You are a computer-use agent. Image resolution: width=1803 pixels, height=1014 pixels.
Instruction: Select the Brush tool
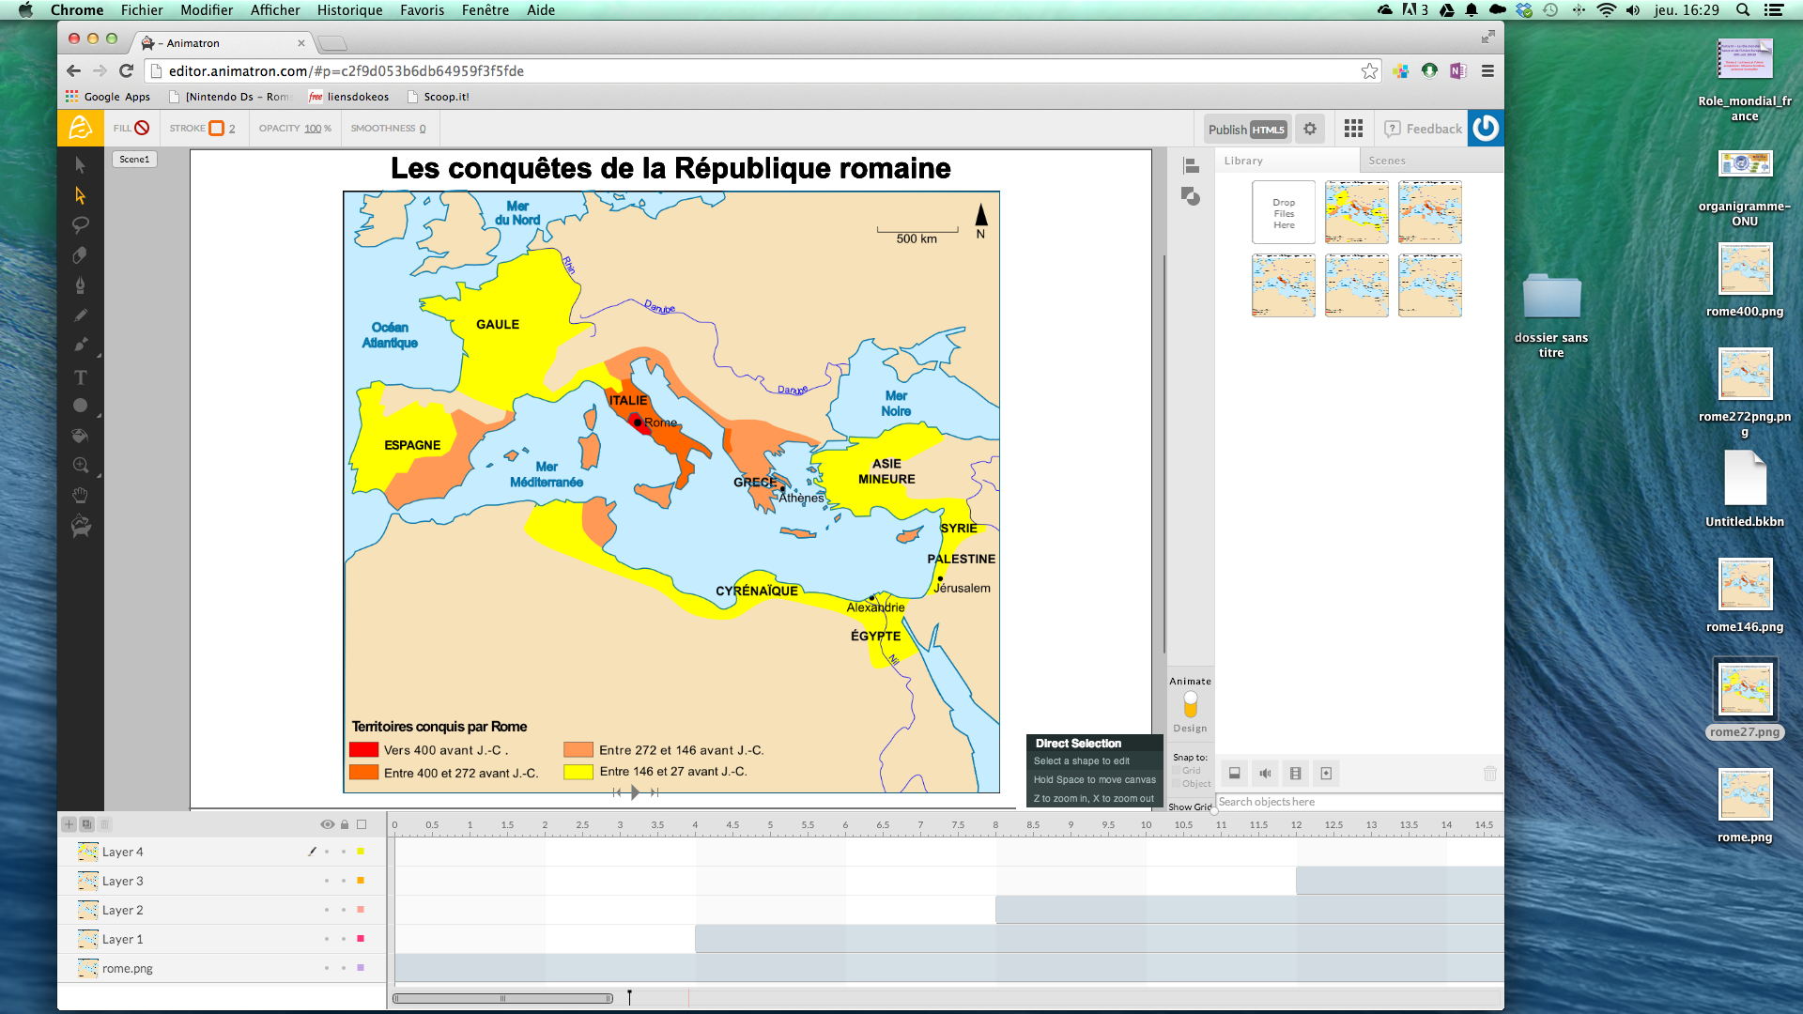click(x=80, y=346)
